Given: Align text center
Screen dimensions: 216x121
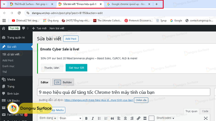Looking at the screenshot, I should tap(125, 118).
